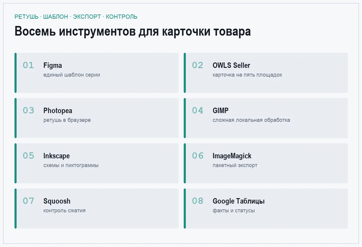Click number 05 on the Inkscape card

[29, 156]
